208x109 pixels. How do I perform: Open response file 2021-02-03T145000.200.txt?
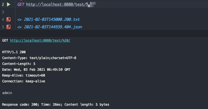pos(52,19)
